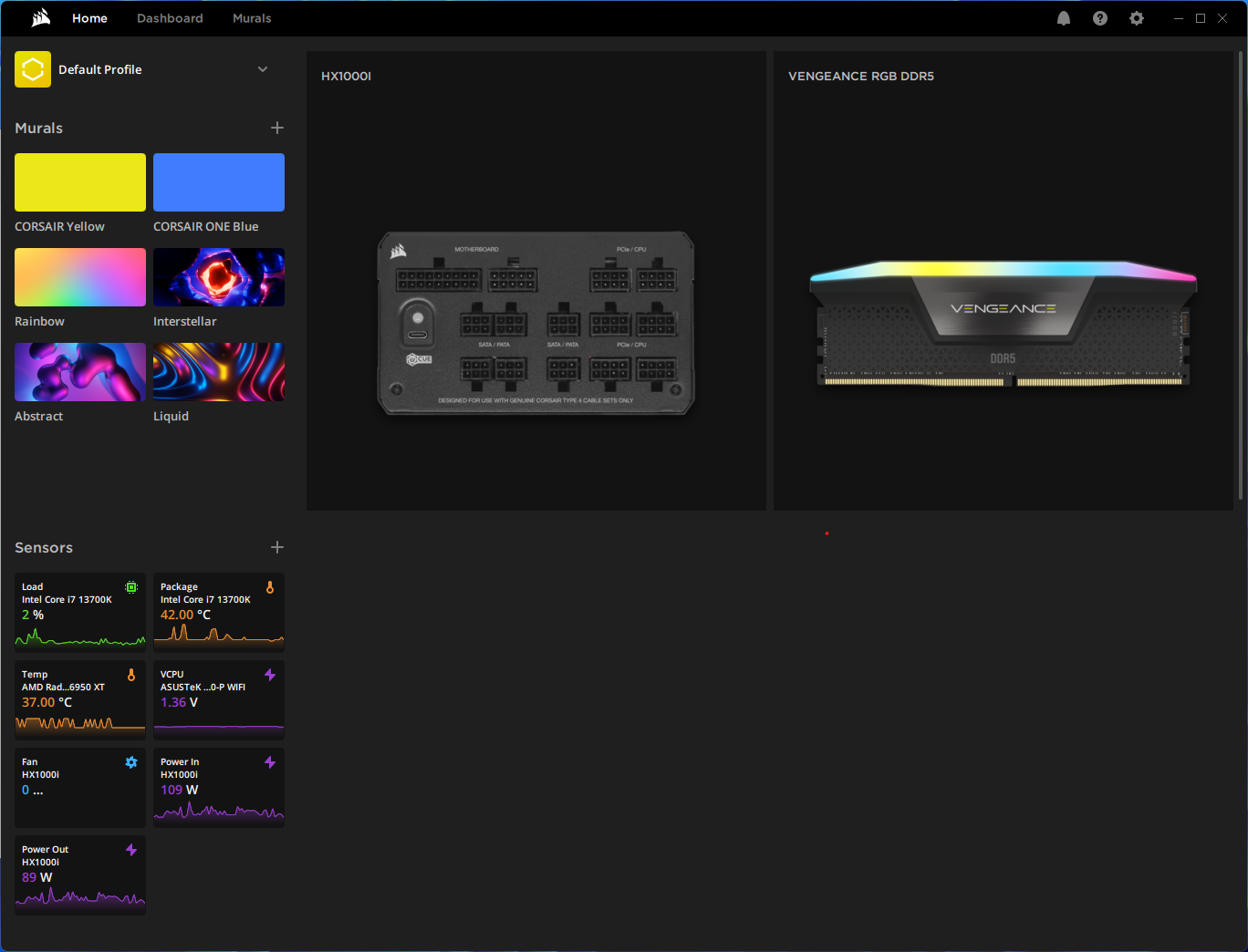Screen dimensions: 1248x952
Task: Click the Load sensor 2 % value
Action: coord(33,615)
